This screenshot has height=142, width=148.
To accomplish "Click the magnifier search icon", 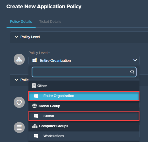I will click(x=132, y=72).
